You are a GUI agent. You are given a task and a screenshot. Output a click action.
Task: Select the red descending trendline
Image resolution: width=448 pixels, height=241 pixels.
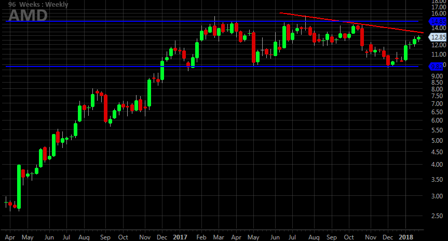pos(351,23)
